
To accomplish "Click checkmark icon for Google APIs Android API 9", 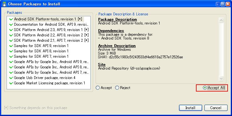I will (x=11, y=62).
